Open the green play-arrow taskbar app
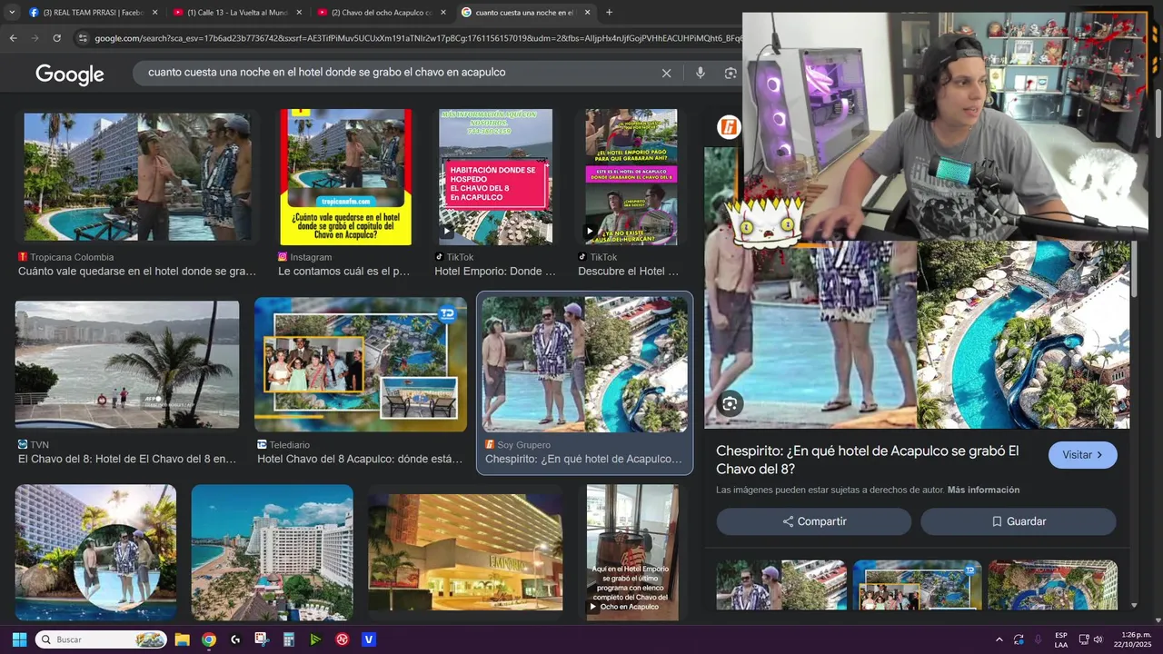 315,639
